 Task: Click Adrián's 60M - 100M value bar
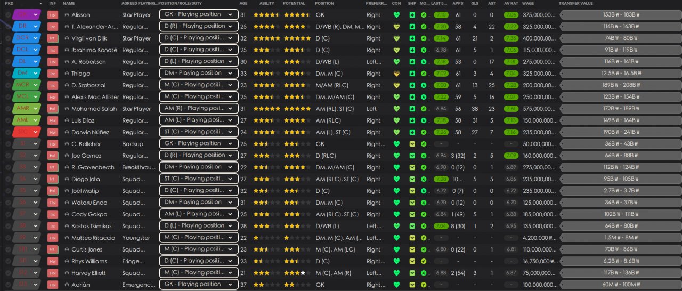pyautogui.click(x=621, y=285)
